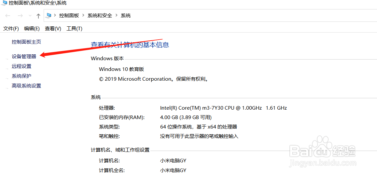
Task: Expand chevron before 系统 breadcrumb
Action: pos(116,16)
